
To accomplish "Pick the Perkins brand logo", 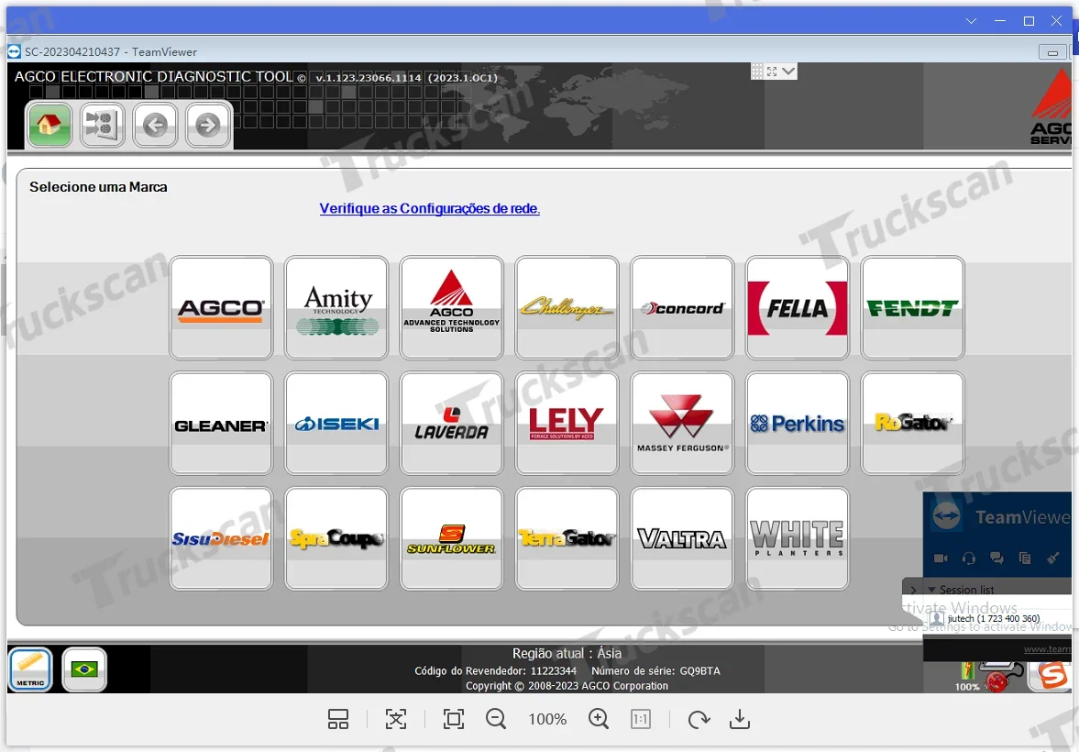I will 797,424.
